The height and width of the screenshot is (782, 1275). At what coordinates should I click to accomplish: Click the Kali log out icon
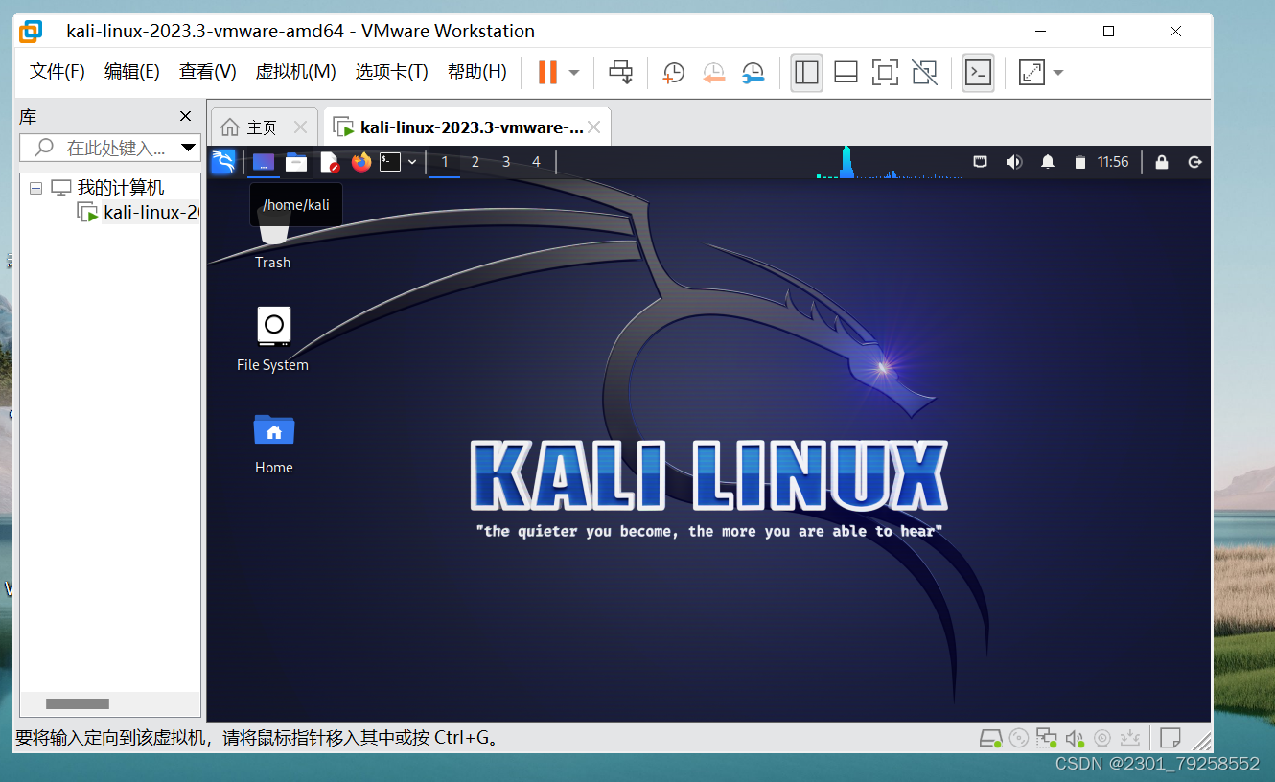coord(1194,162)
